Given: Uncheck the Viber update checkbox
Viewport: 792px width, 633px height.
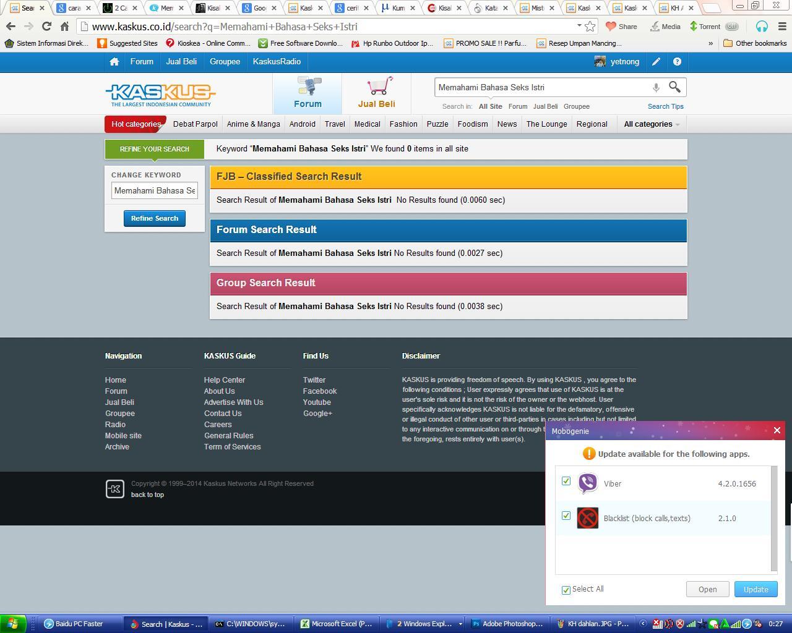Looking at the screenshot, I should point(566,481).
